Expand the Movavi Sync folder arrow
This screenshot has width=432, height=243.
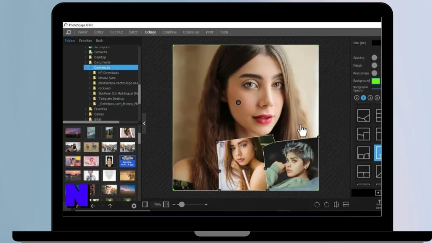[x=90, y=78]
